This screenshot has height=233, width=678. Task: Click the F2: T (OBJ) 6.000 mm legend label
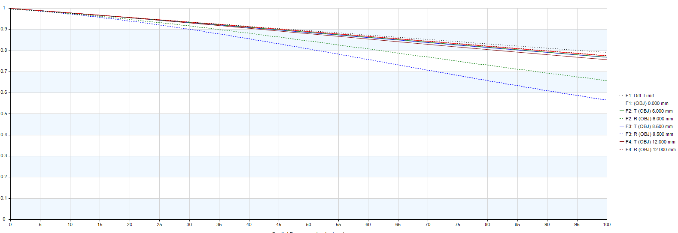(649, 111)
